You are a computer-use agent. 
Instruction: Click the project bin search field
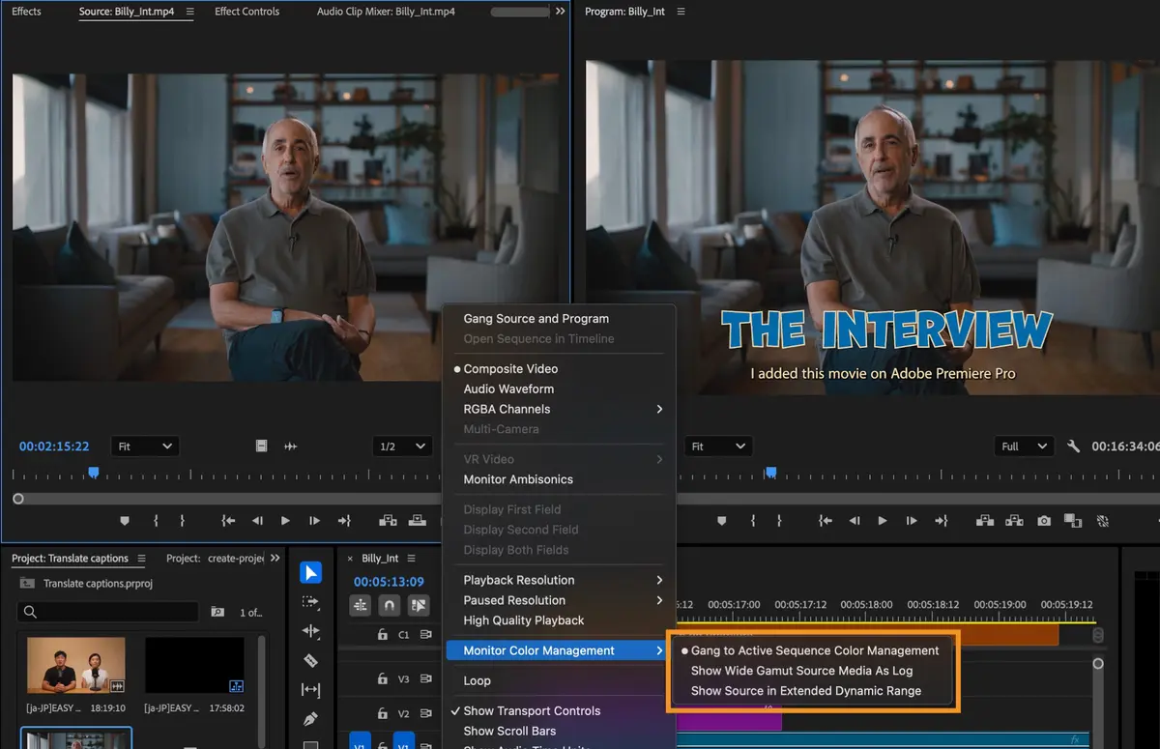coord(108,612)
